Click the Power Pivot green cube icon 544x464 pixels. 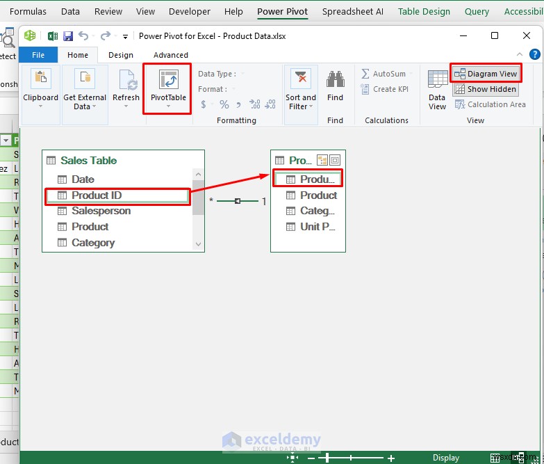coord(30,35)
